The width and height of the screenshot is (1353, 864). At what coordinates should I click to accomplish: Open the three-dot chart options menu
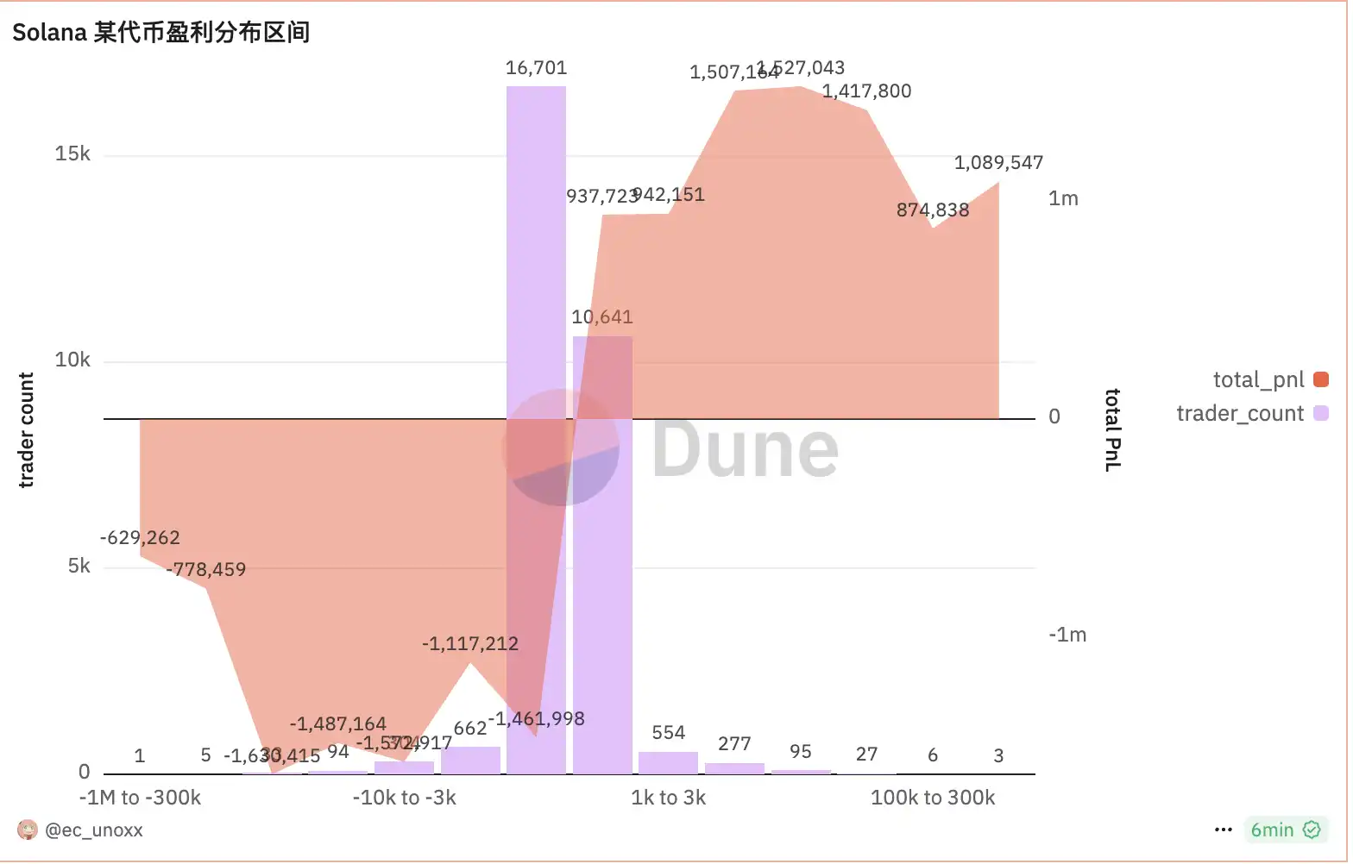pyautogui.click(x=1224, y=831)
